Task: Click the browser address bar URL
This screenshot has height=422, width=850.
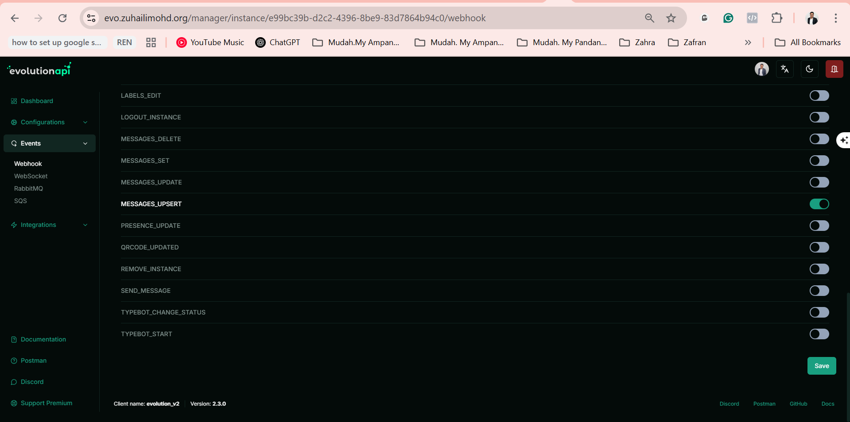Action: (x=295, y=18)
